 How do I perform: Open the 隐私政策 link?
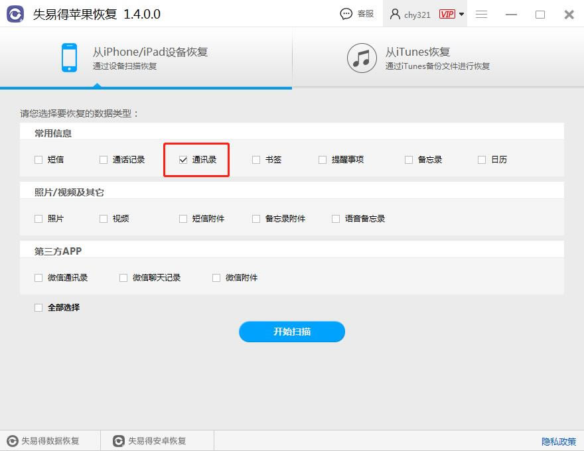559,441
